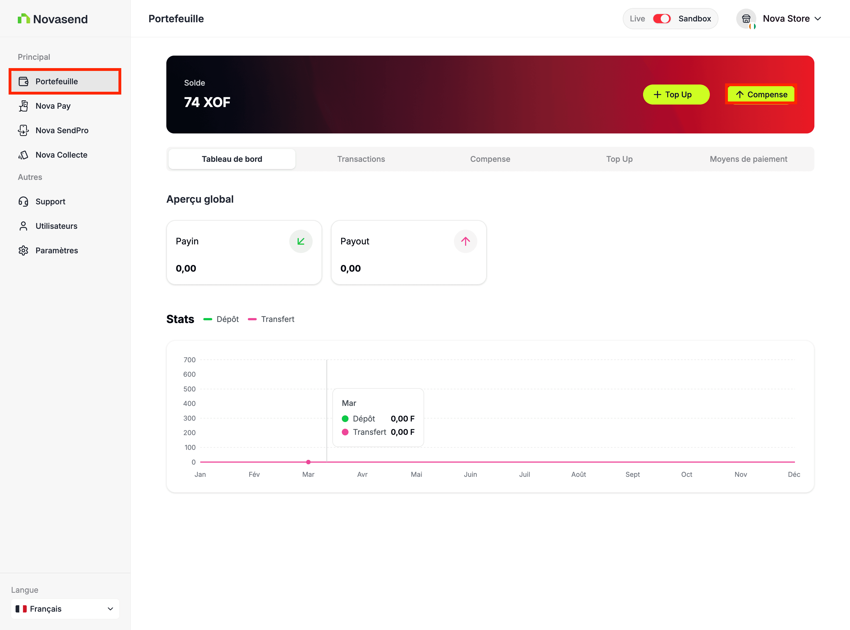Click the Jan label on chart axis
This screenshot has width=850, height=630.
click(x=200, y=474)
